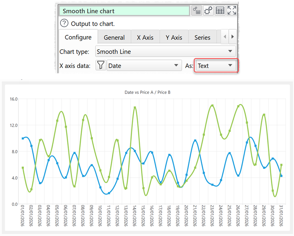
Task: Click the green data point at 14/01/2026 peak
Action: 135,107
